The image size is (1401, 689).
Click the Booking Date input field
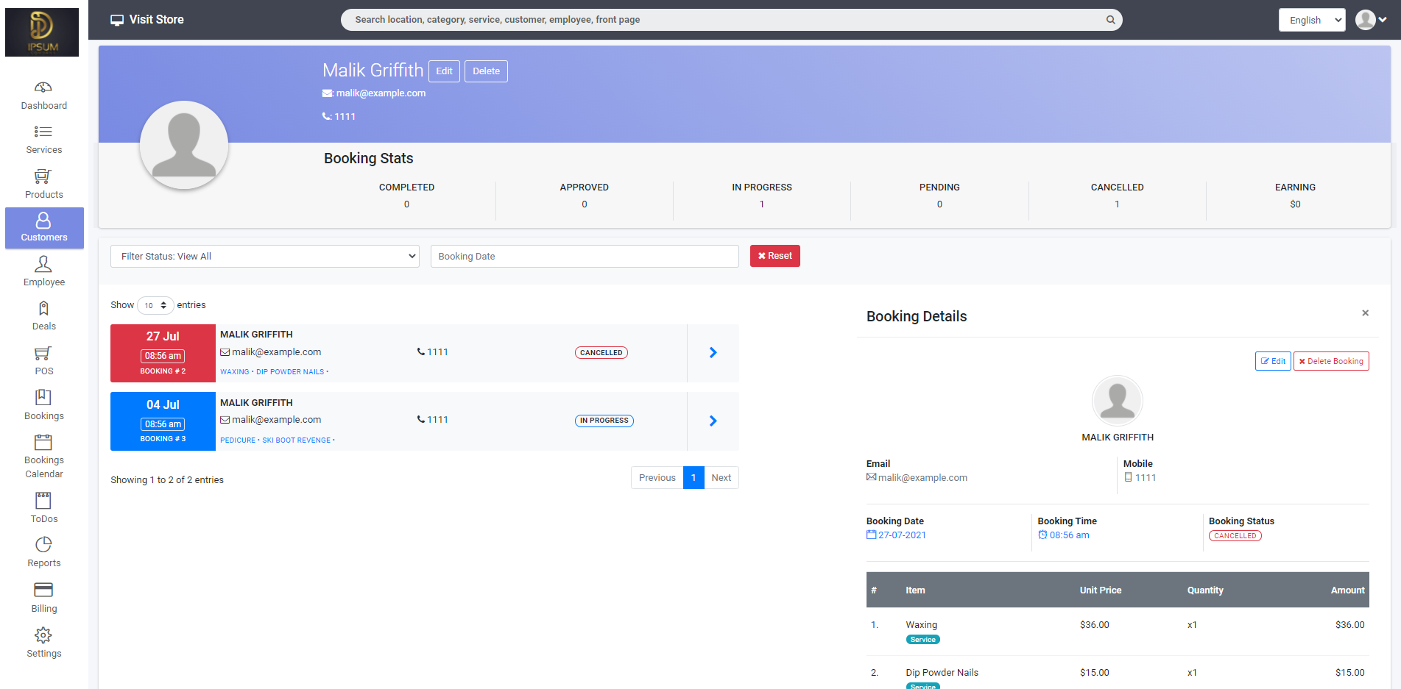584,256
